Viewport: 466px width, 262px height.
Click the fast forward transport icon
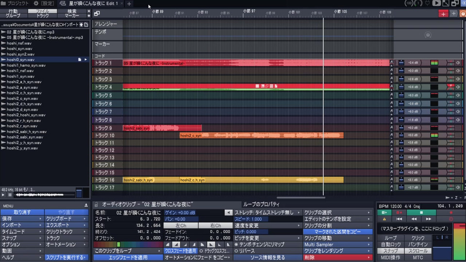coord(429,219)
